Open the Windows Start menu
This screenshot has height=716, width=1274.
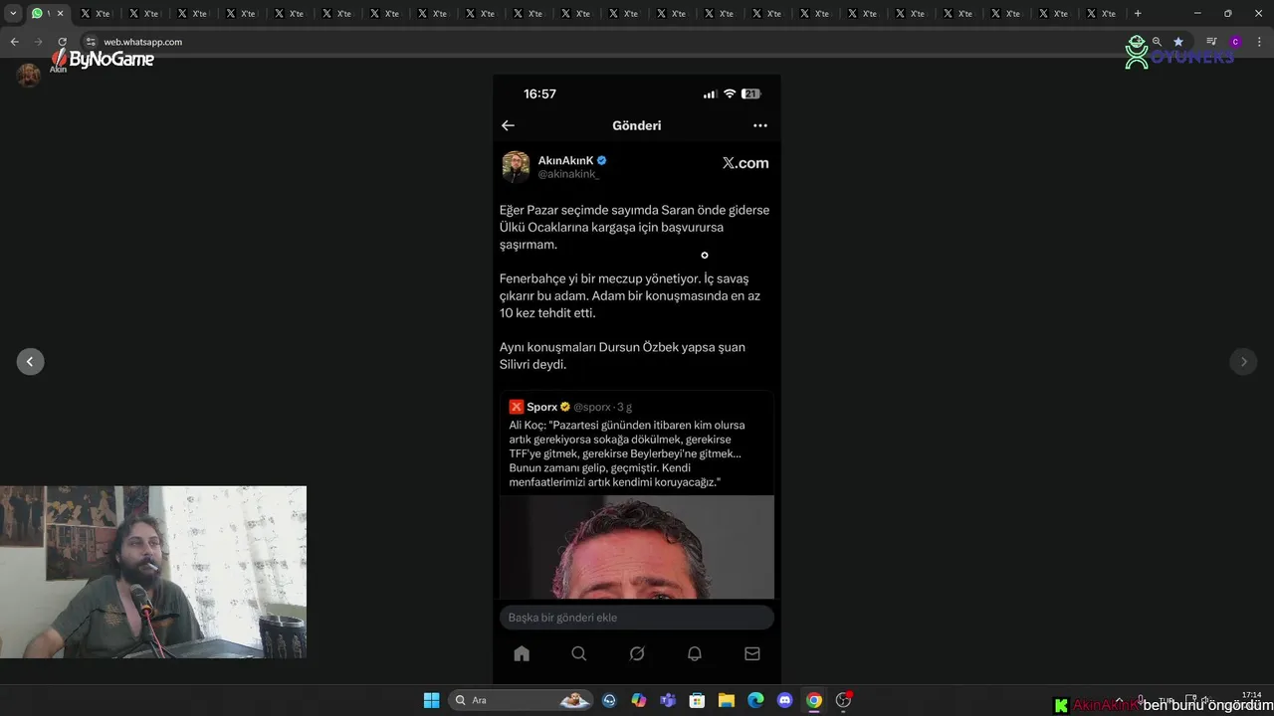tap(431, 700)
